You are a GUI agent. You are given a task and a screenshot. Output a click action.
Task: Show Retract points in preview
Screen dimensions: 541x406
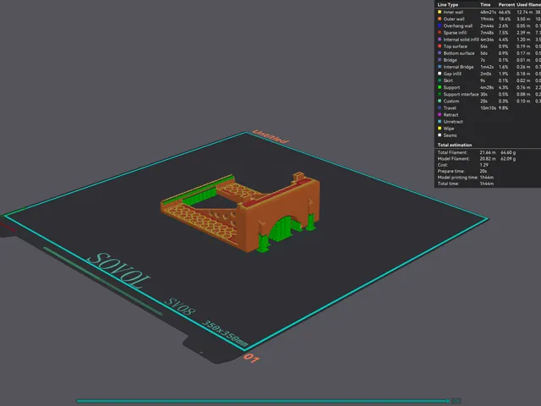point(451,115)
